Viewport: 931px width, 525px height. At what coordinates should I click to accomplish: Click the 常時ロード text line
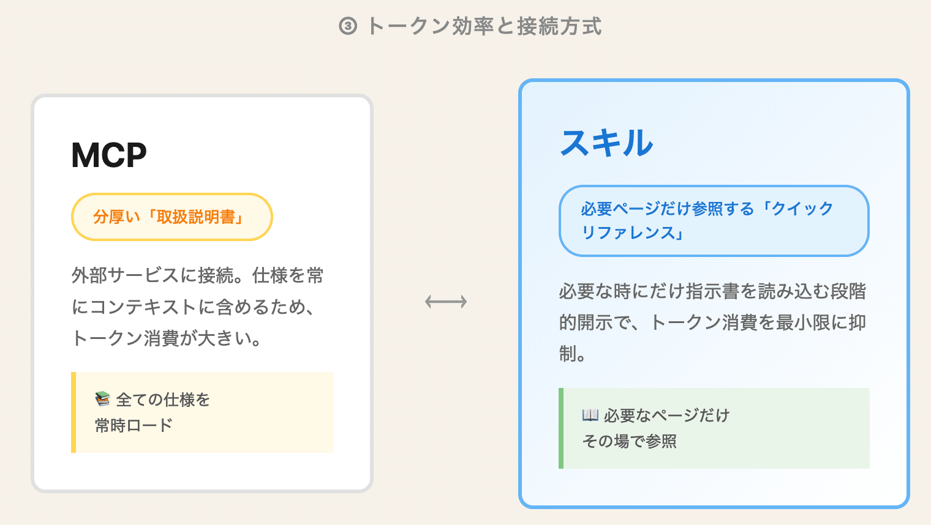coord(134,425)
